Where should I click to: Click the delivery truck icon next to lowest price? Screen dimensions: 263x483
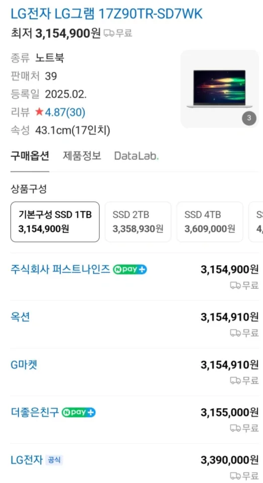tap(109, 33)
